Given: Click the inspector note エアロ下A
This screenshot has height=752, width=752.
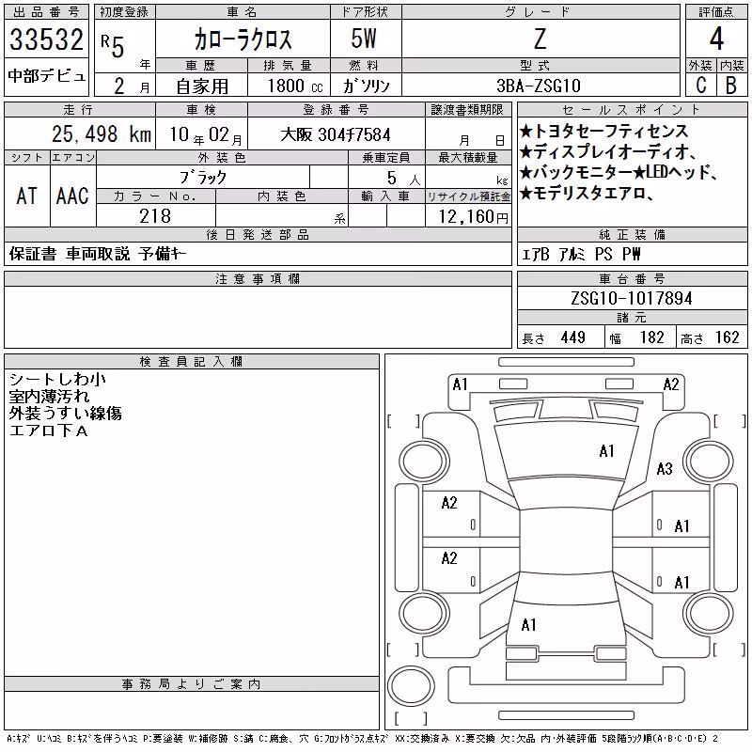Looking at the screenshot, I should click(x=49, y=431).
